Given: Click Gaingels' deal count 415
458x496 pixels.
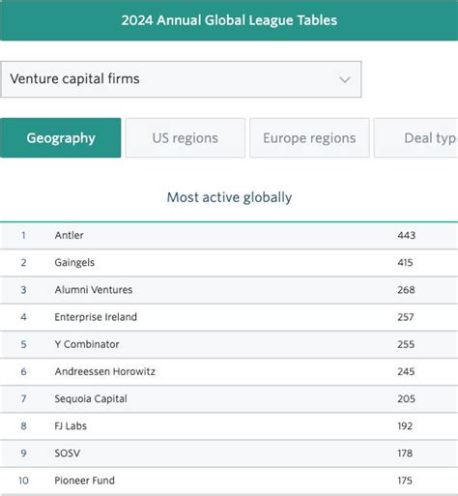Looking at the screenshot, I should click(x=405, y=263).
